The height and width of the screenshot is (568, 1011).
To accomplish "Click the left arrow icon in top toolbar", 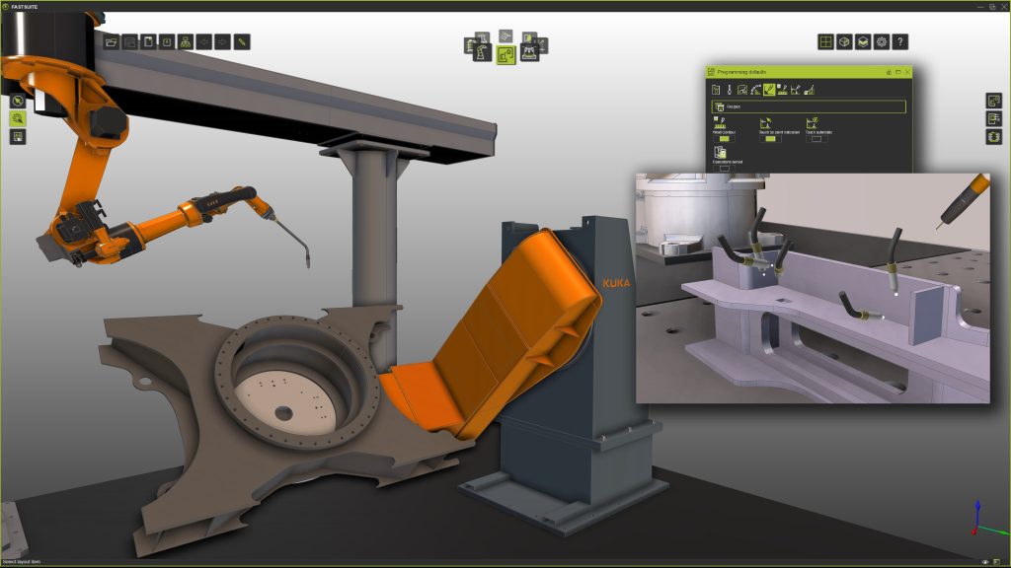I will tap(204, 41).
